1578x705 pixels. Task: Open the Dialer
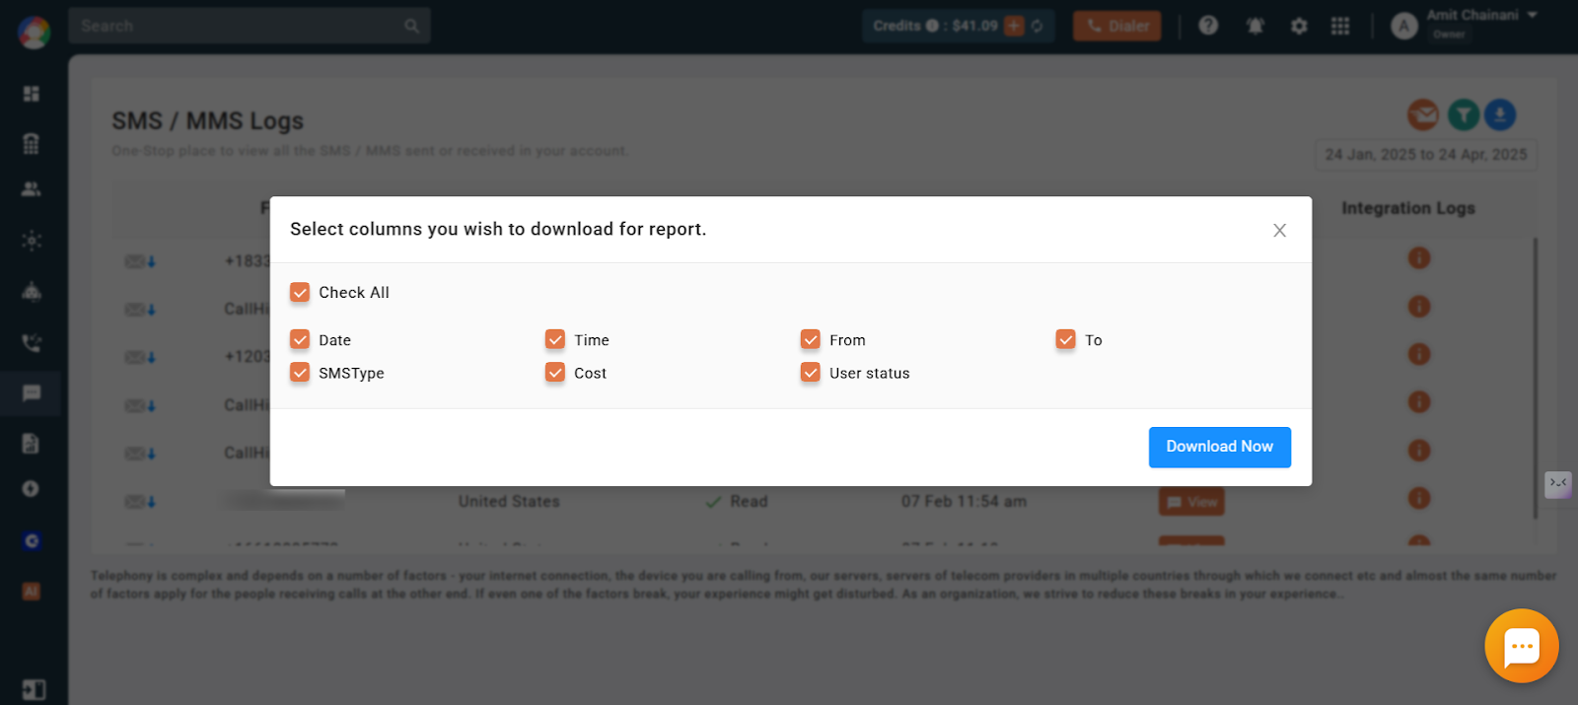point(1117,26)
